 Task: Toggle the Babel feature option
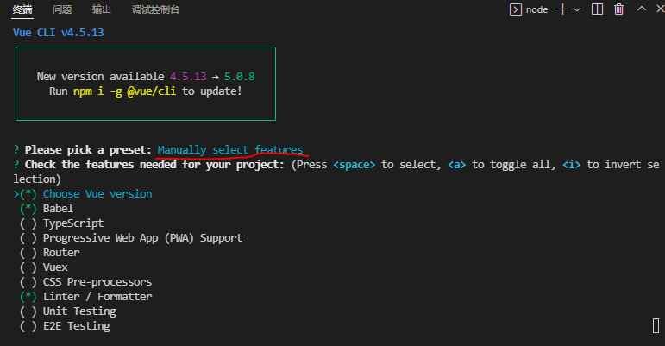click(x=58, y=208)
